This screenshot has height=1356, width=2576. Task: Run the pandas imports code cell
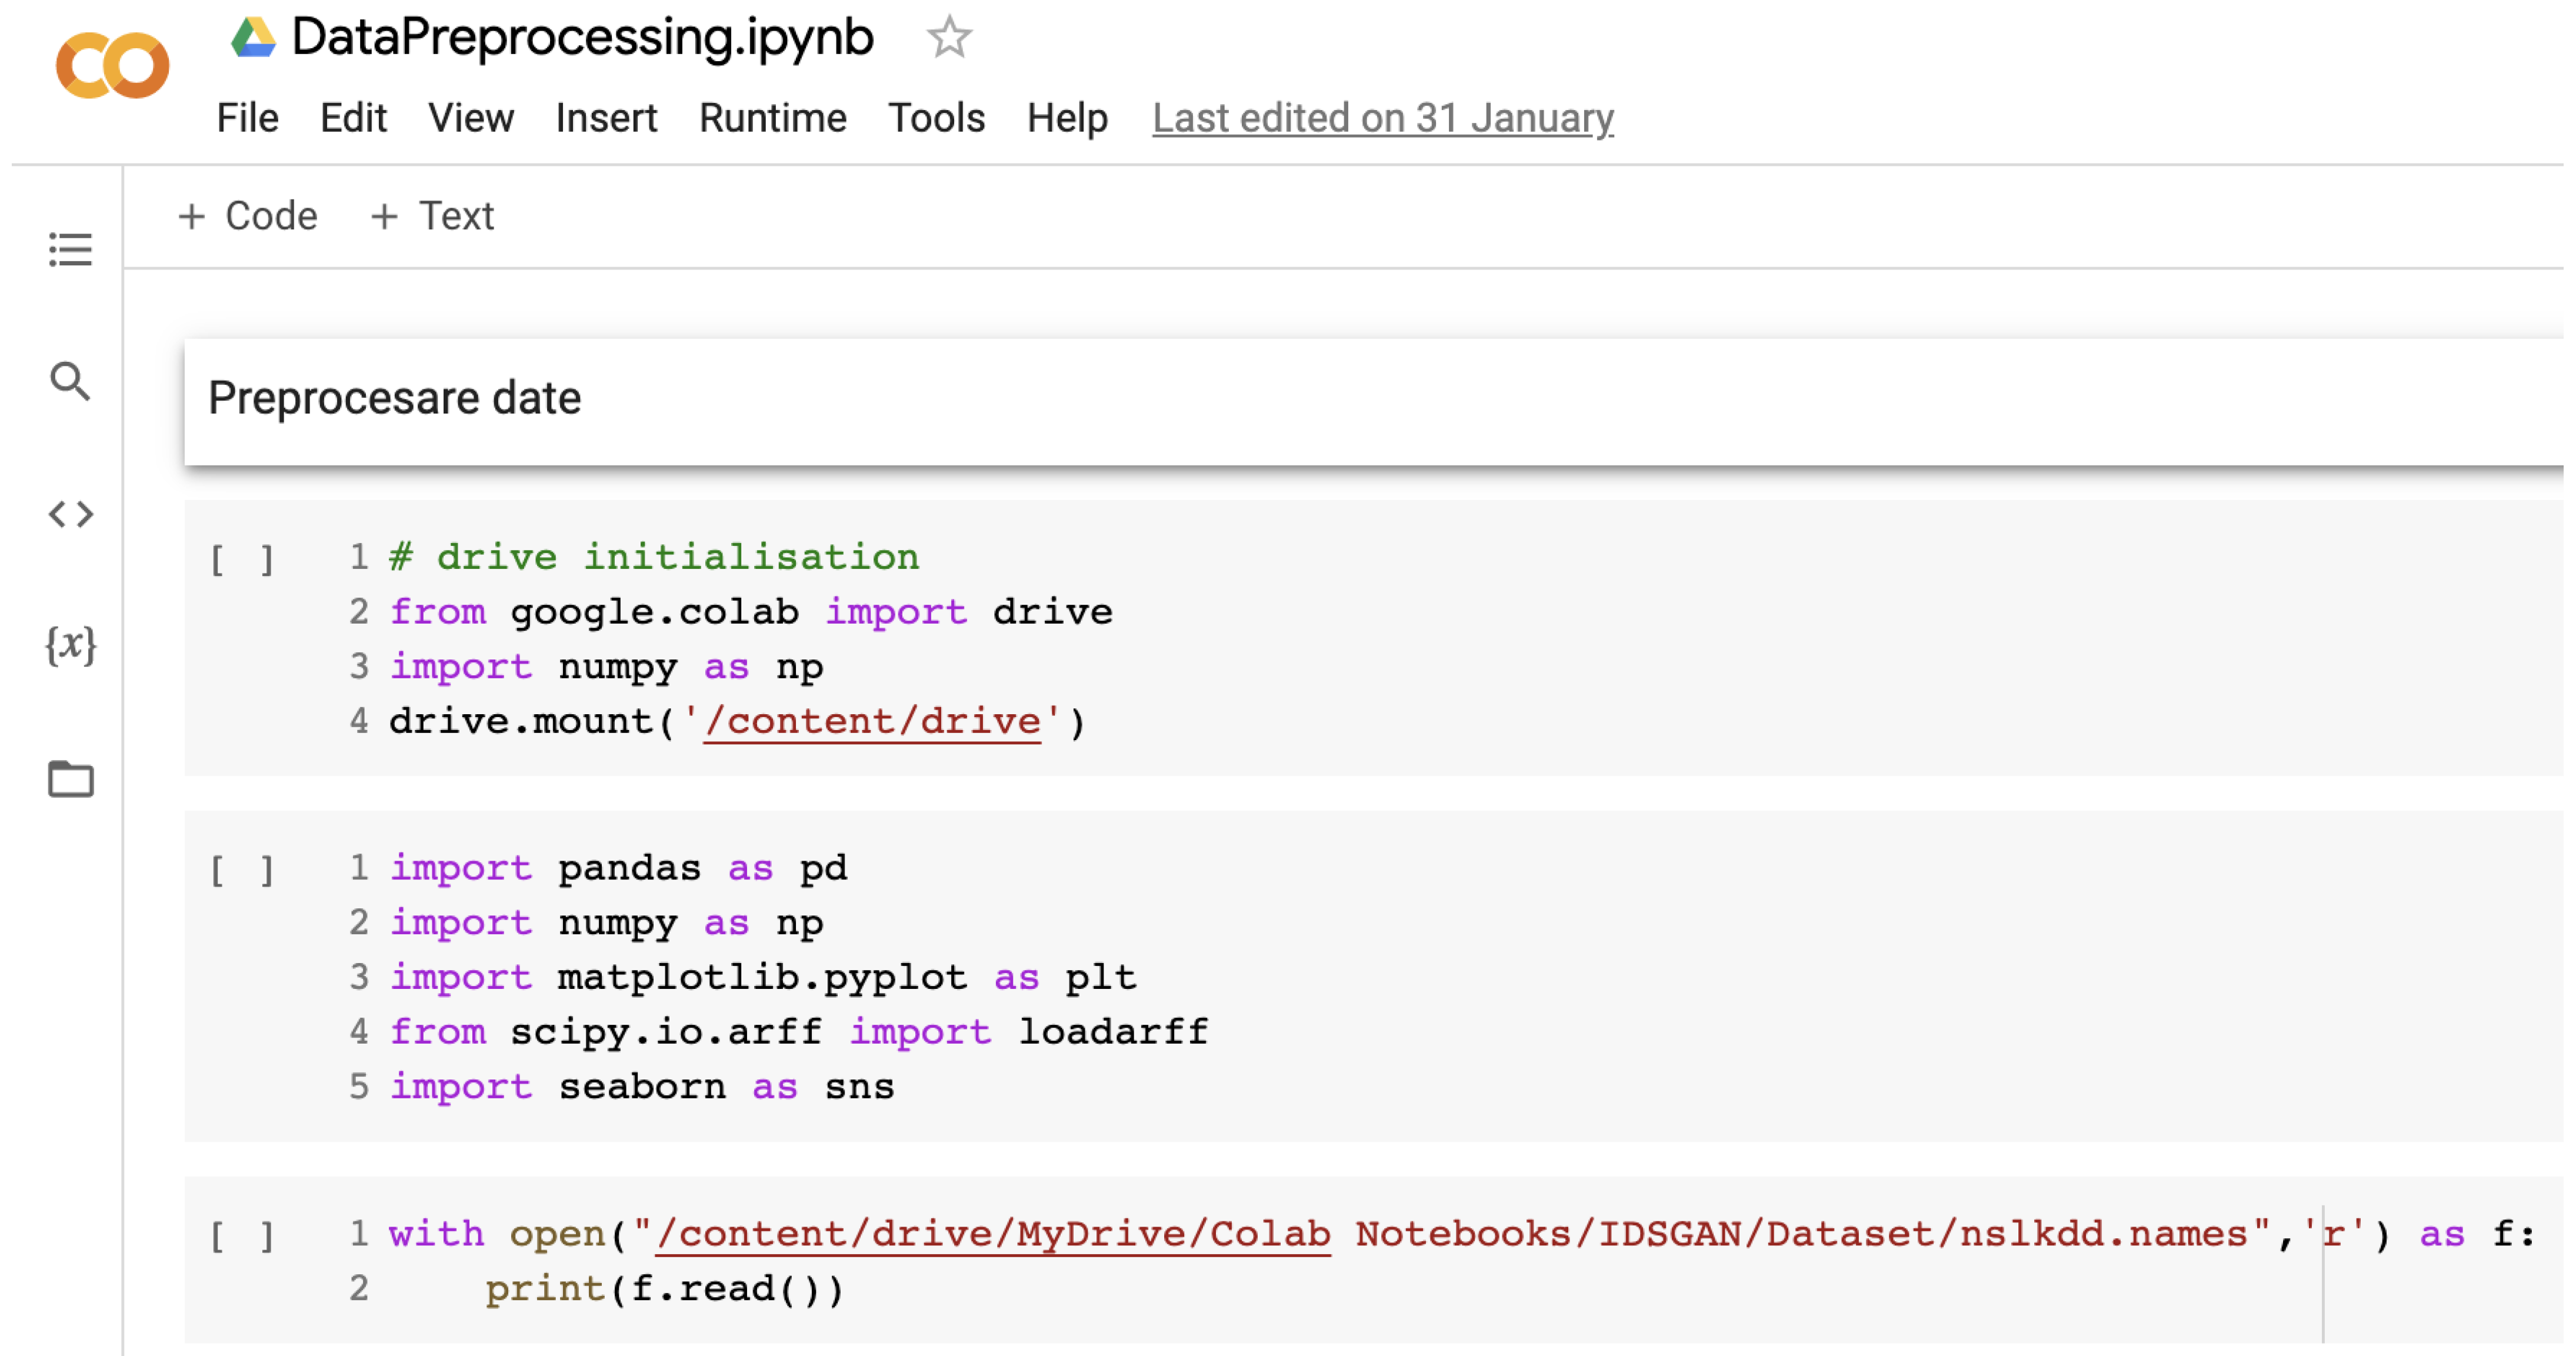[241, 869]
